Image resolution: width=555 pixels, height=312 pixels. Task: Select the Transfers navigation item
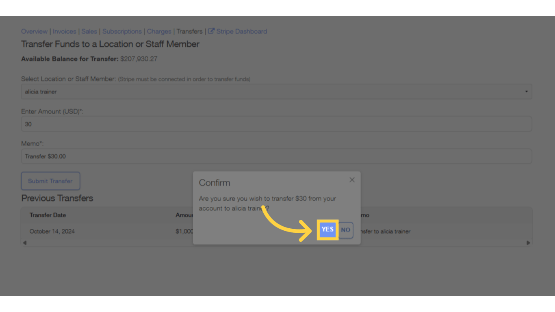189,31
